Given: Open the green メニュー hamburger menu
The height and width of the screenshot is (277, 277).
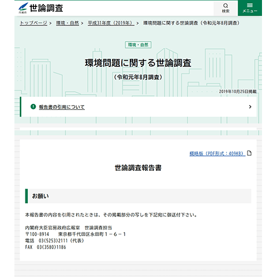Looking at the screenshot, I should [x=250, y=8].
